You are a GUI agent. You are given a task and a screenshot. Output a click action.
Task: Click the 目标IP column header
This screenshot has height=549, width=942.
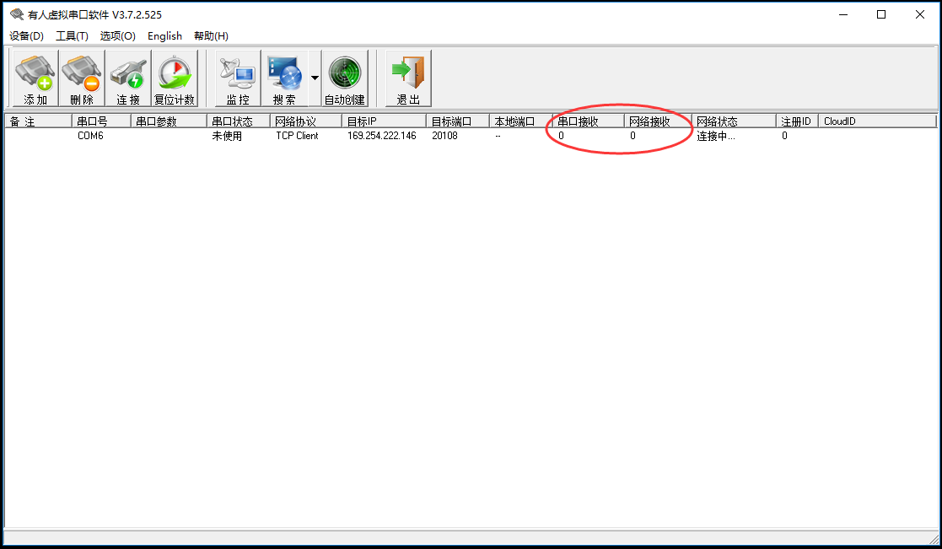point(383,121)
